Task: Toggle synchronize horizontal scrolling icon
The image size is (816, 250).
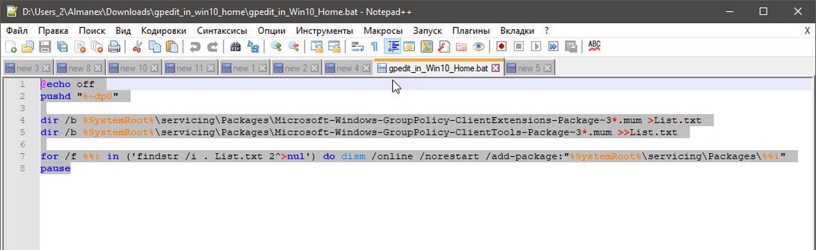Action: (335, 47)
